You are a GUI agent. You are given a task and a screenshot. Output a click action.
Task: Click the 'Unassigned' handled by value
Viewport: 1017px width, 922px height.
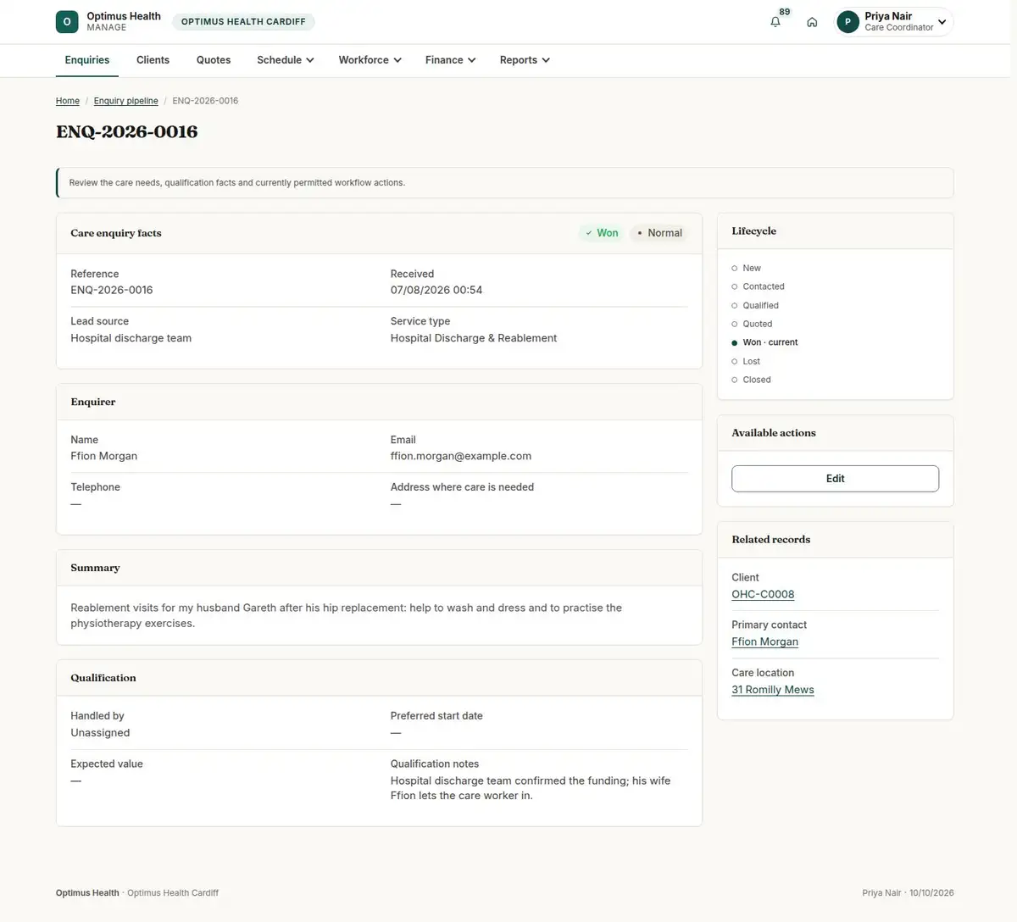(x=100, y=733)
